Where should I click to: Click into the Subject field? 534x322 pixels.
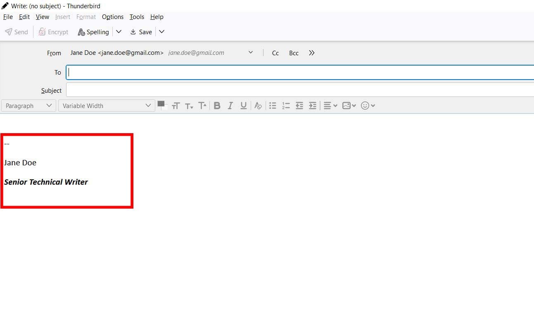300,90
